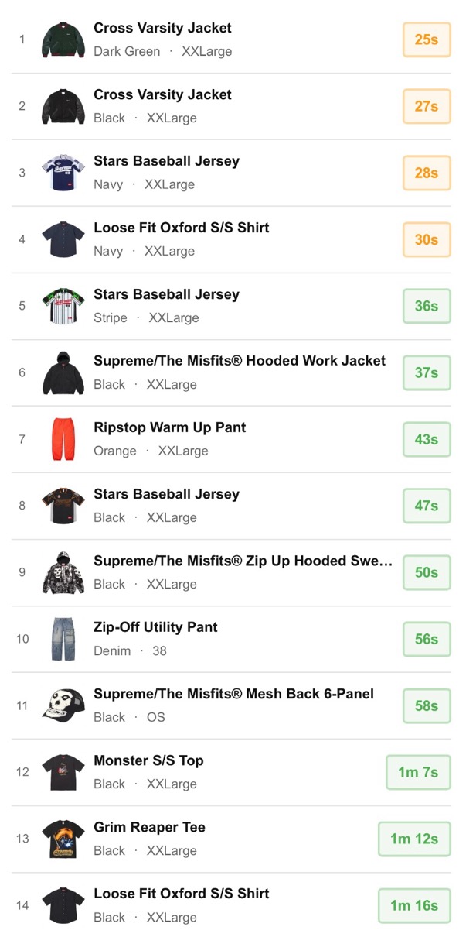Open the navy Stars Baseball Jersey thumbnail
The image size is (466, 937).
(63, 173)
